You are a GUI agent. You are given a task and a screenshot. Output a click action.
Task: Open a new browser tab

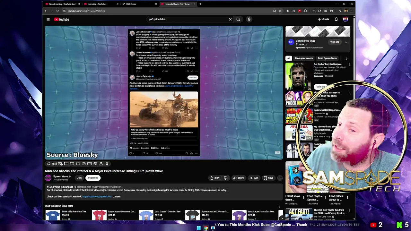click(200, 4)
